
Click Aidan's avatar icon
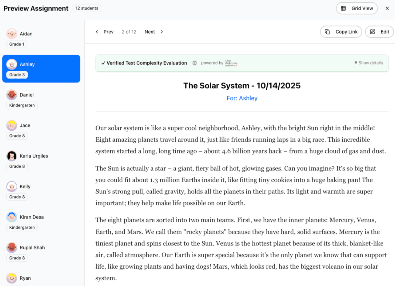pyautogui.click(x=12, y=34)
